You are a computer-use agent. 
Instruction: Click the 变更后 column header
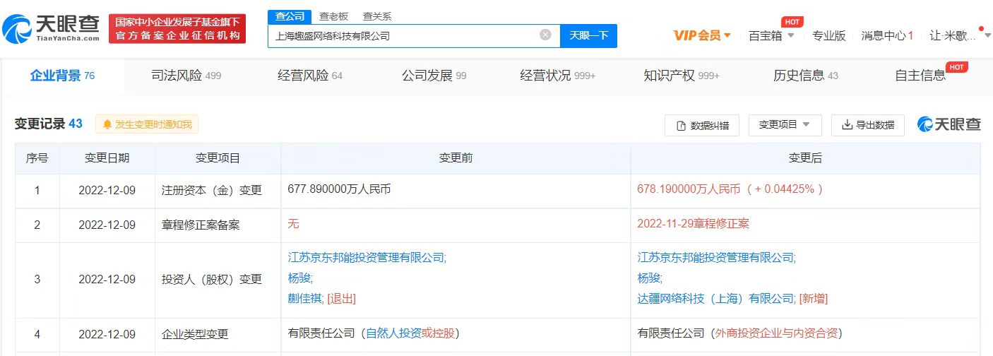805,158
